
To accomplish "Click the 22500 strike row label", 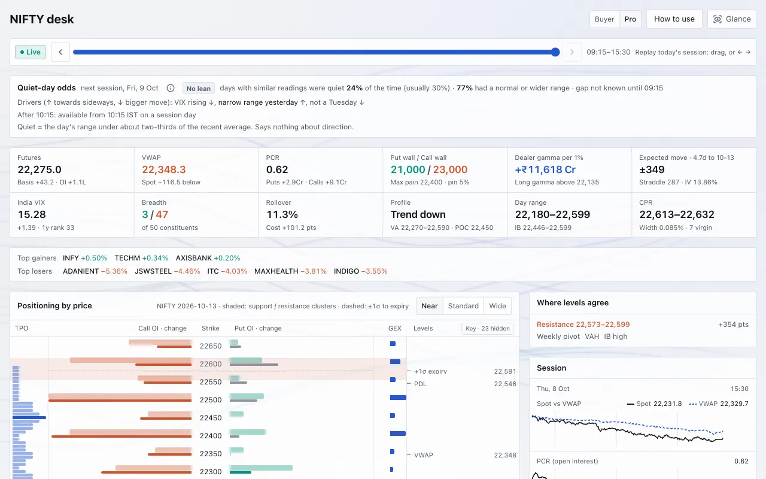I will (x=211, y=400).
